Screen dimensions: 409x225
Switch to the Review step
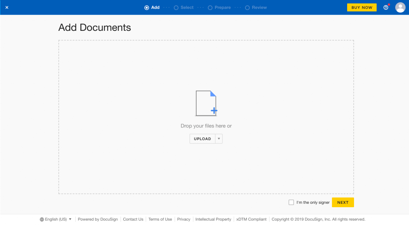click(x=256, y=7)
